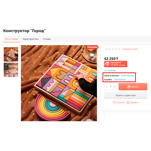Select the Все о товаре tab

[x=12, y=39]
